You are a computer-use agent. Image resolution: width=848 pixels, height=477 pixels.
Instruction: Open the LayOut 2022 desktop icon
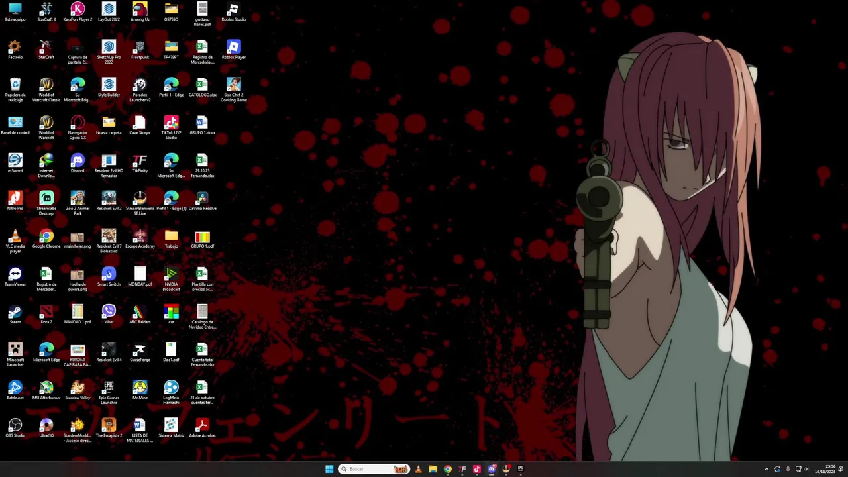[x=109, y=12]
